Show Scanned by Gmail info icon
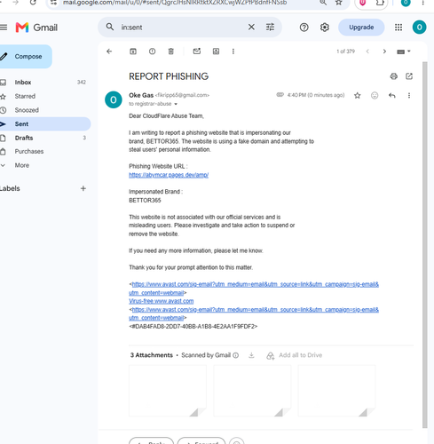The height and width of the screenshot is (444, 434). click(x=236, y=355)
